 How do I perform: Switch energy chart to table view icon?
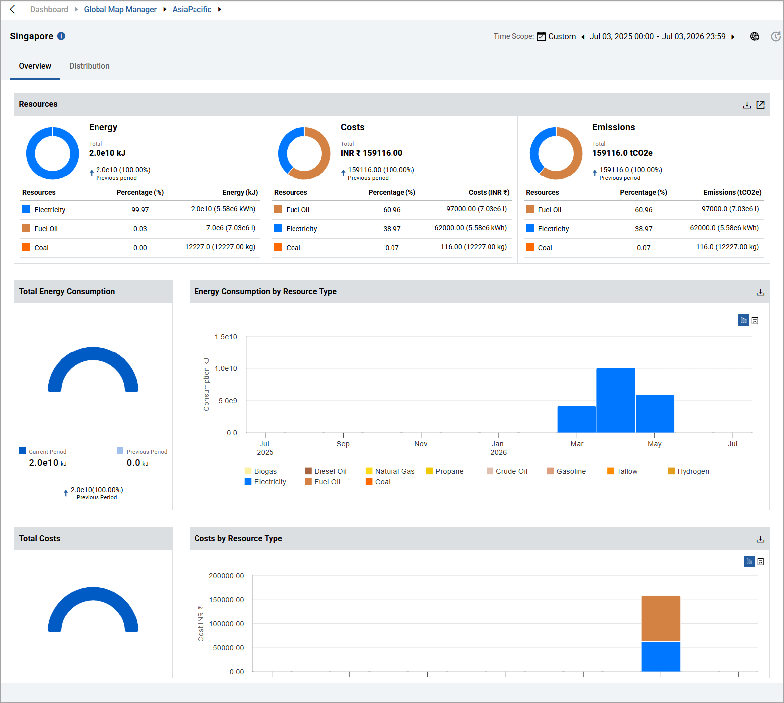[x=755, y=321]
